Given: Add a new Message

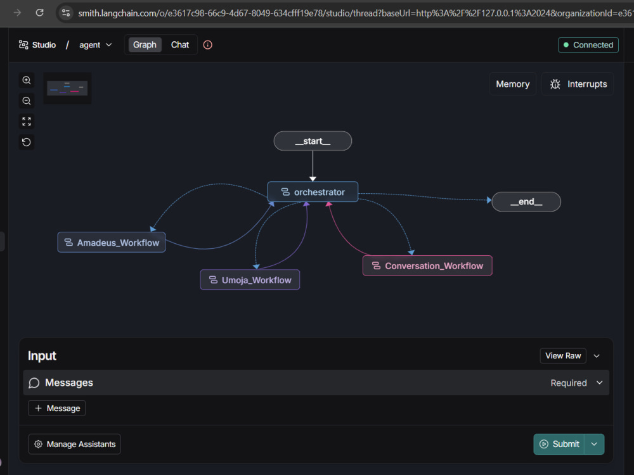Looking at the screenshot, I should [x=56, y=408].
